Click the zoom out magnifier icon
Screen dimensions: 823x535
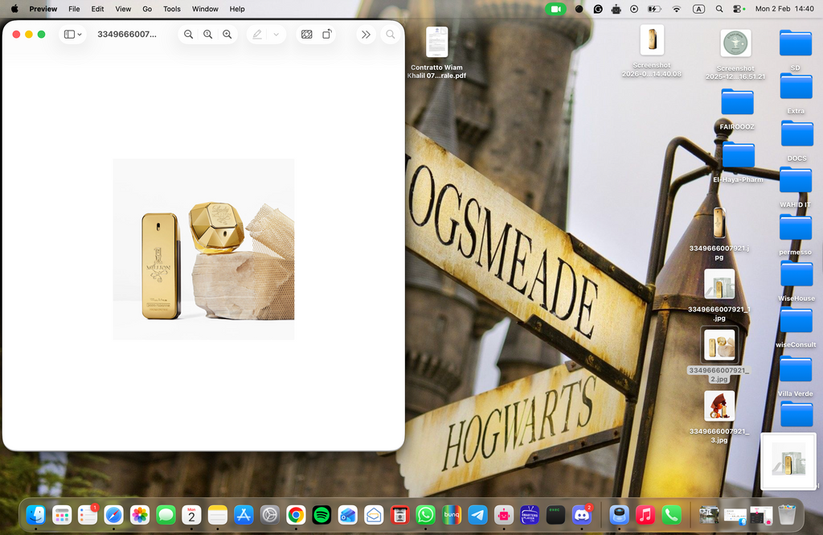click(188, 35)
